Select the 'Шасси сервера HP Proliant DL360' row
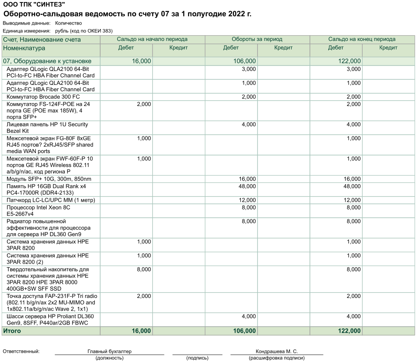The width and height of the screenshot is (417, 363). coord(208,320)
